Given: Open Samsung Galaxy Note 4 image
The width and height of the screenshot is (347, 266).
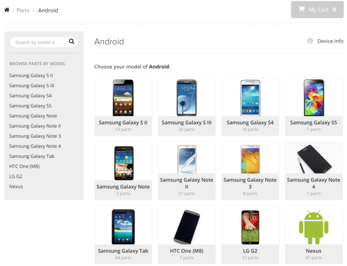Looking at the screenshot, I should coord(314,159).
